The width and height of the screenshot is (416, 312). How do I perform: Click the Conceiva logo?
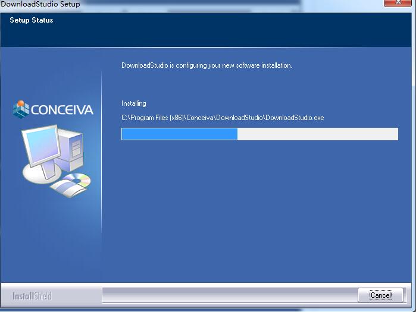(53, 109)
